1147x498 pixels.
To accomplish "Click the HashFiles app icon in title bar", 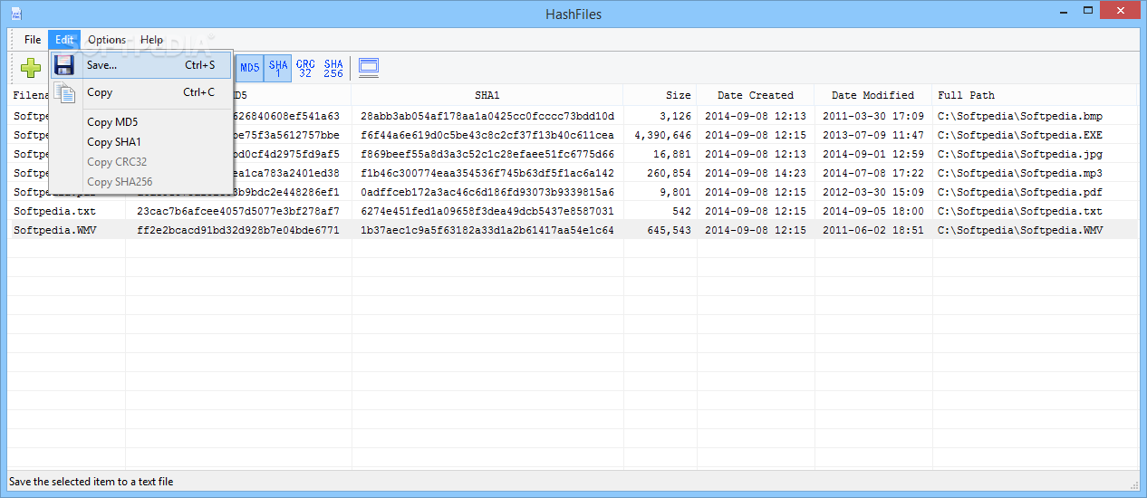I will coord(16,14).
